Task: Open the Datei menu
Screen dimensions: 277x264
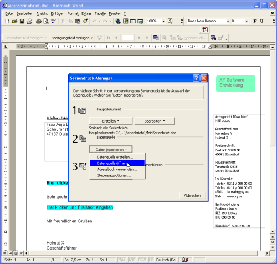Action: coord(9,14)
